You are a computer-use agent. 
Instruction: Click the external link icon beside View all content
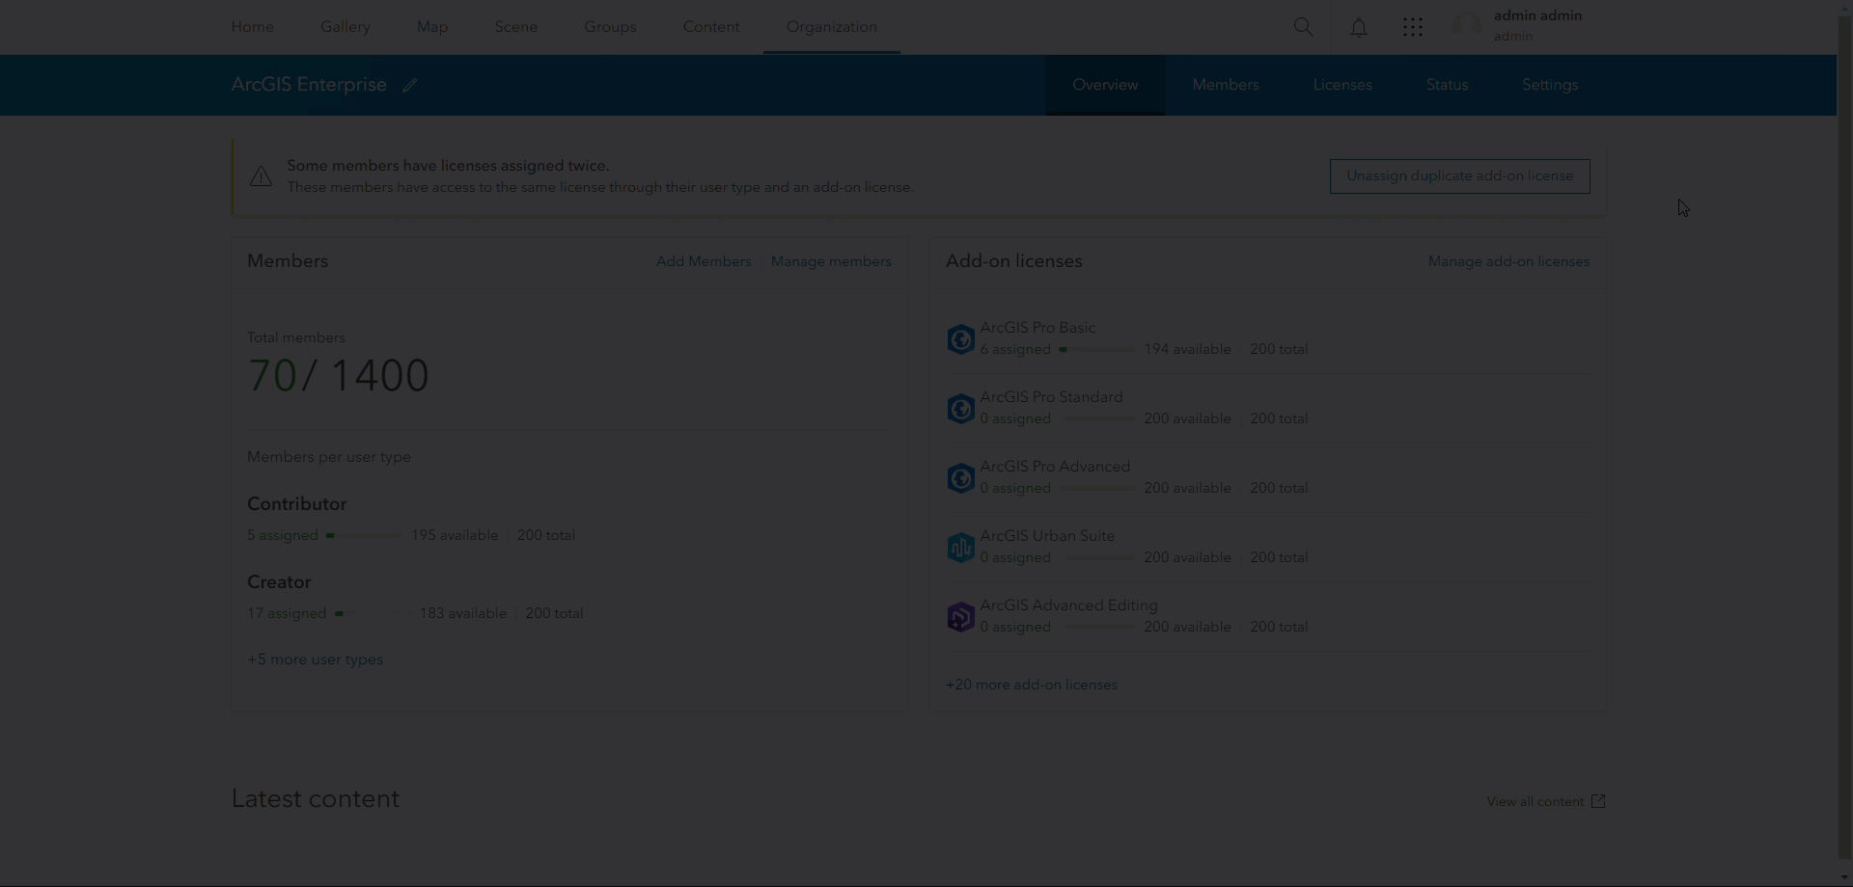1599,800
